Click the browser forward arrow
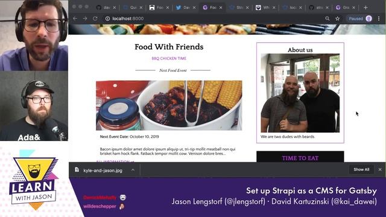 pos(85,19)
